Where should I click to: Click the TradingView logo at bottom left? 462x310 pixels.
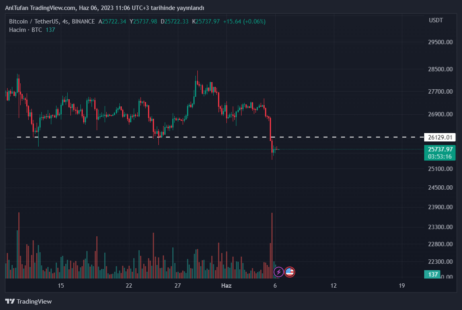pyautogui.click(x=28, y=301)
